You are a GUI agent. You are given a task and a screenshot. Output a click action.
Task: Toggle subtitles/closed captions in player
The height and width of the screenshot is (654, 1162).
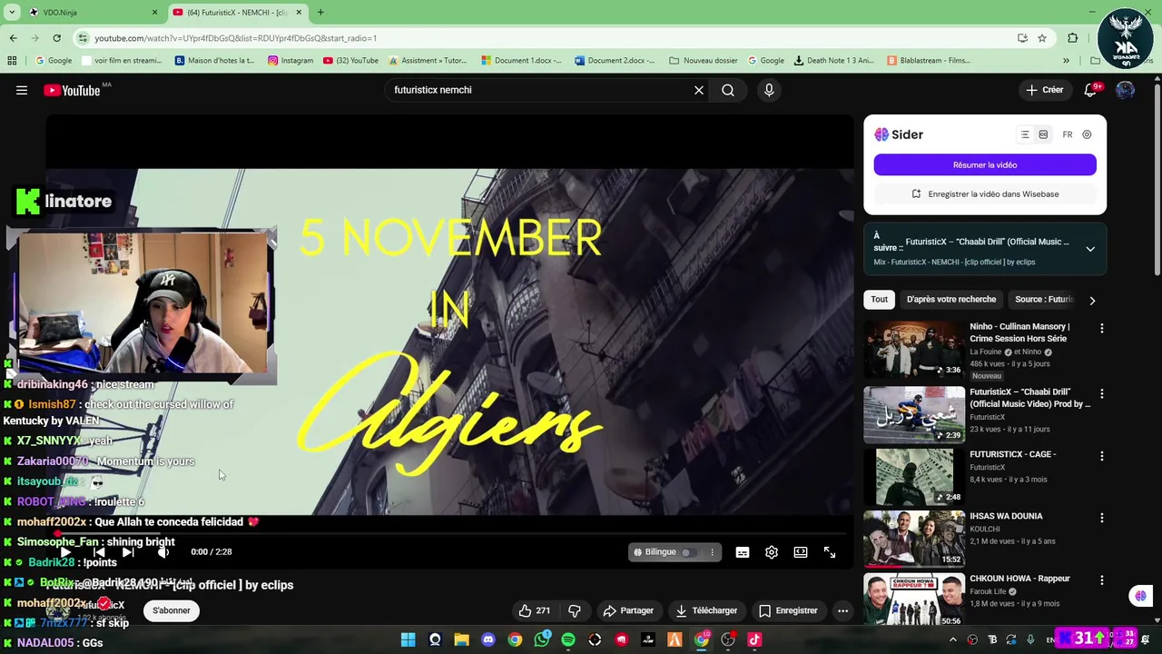743,552
